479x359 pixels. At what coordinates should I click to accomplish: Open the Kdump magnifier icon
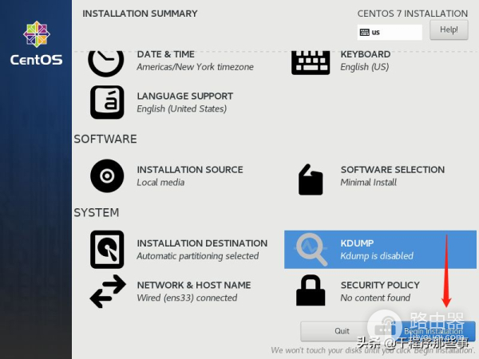pyautogui.click(x=311, y=250)
